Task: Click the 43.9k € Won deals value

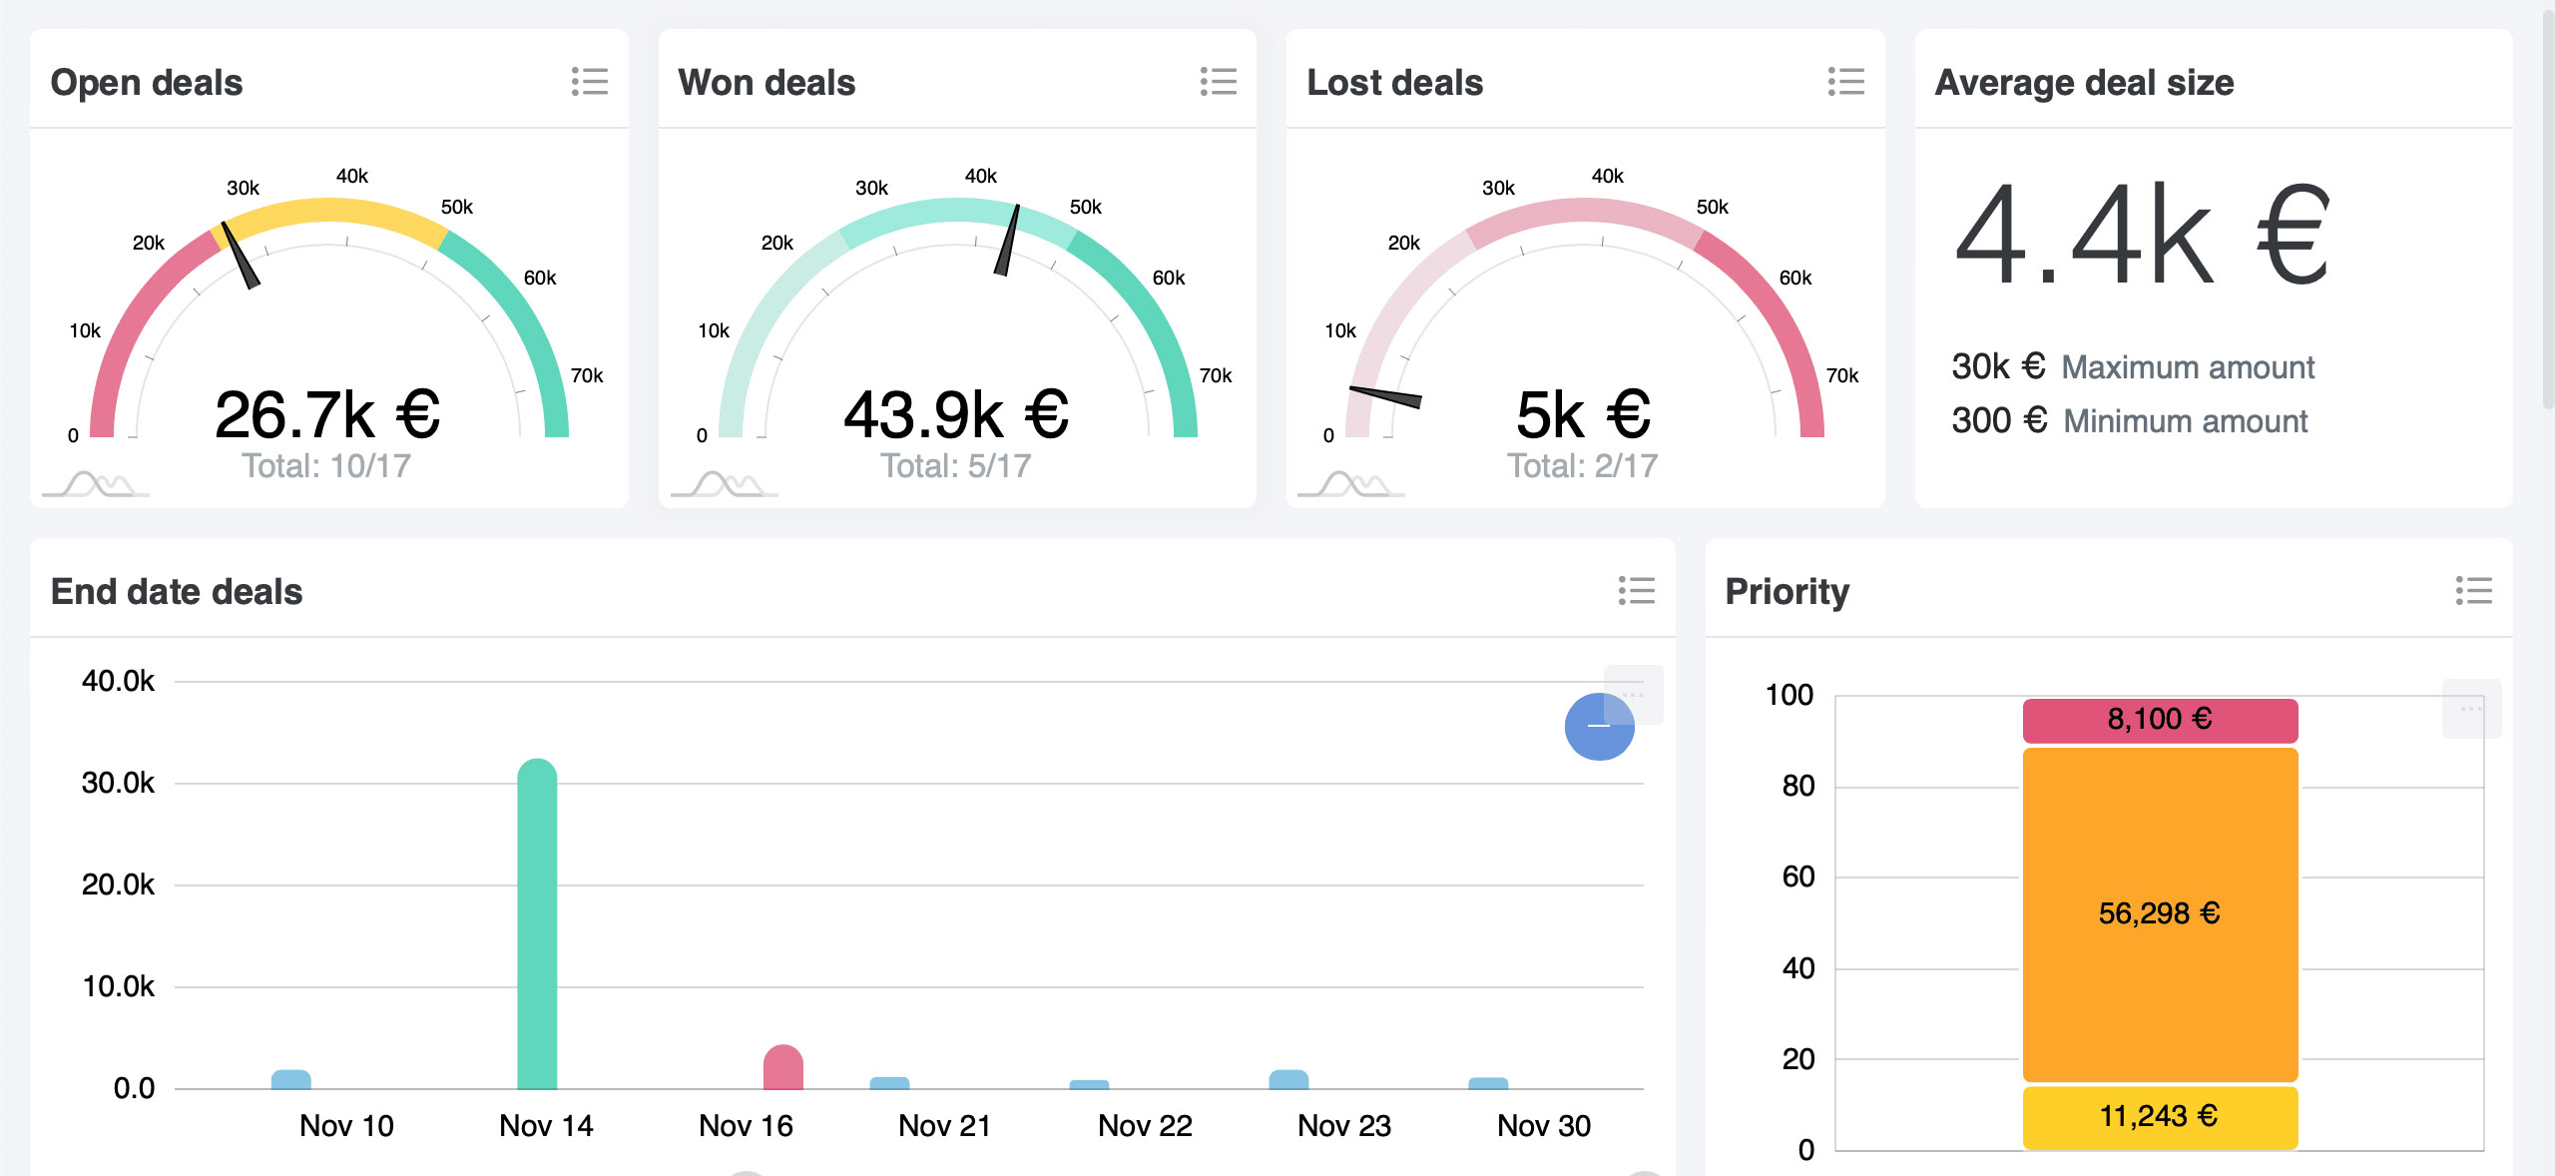Action: (x=956, y=415)
